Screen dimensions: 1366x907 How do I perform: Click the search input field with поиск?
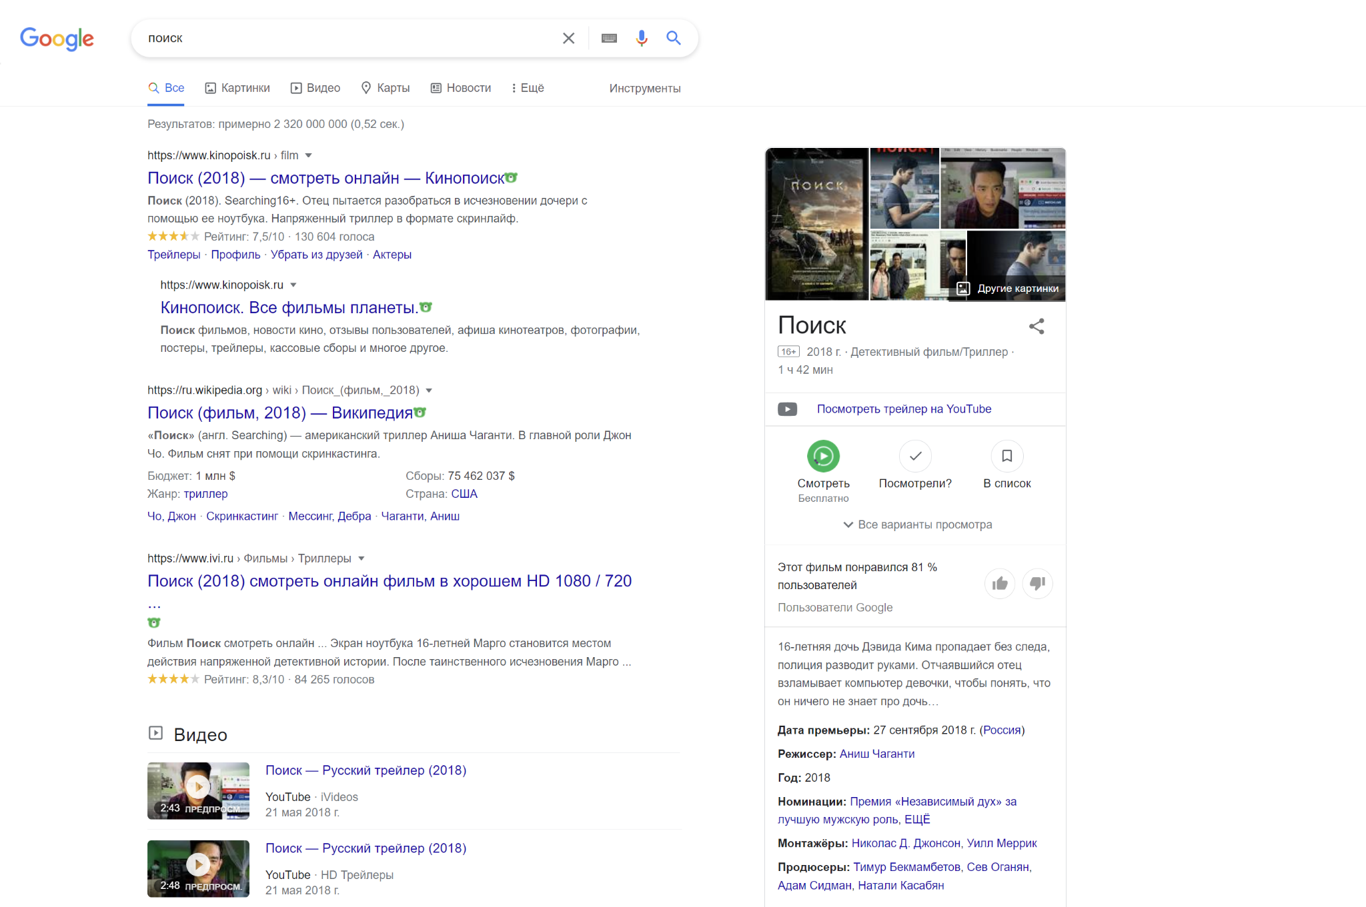(x=347, y=38)
